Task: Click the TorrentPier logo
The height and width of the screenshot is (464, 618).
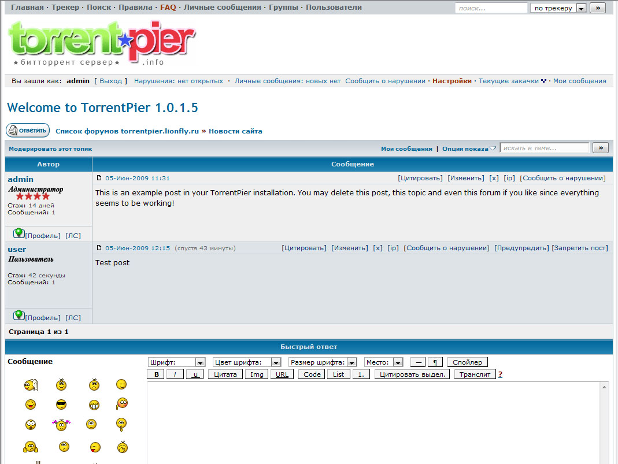Action: pyautogui.click(x=102, y=43)
